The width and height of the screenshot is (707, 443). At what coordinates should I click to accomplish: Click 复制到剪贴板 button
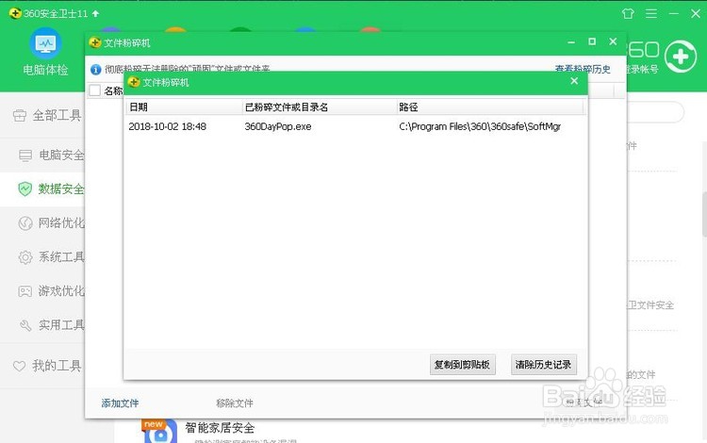[x=462, y=365]
